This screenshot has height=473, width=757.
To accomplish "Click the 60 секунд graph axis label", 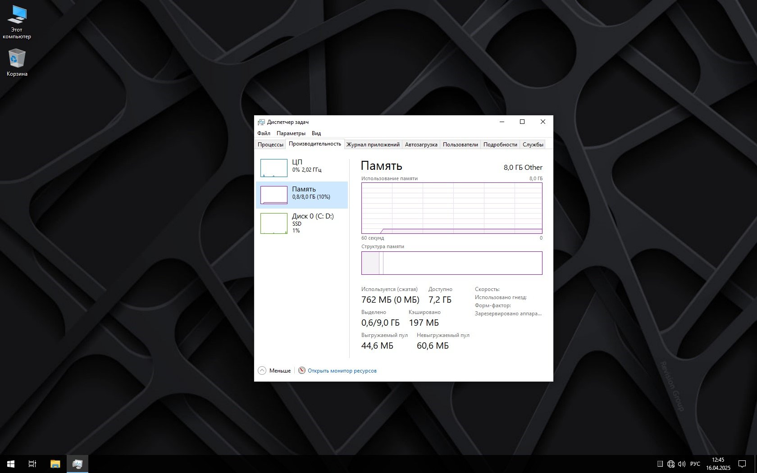I will tap(373, 238).
